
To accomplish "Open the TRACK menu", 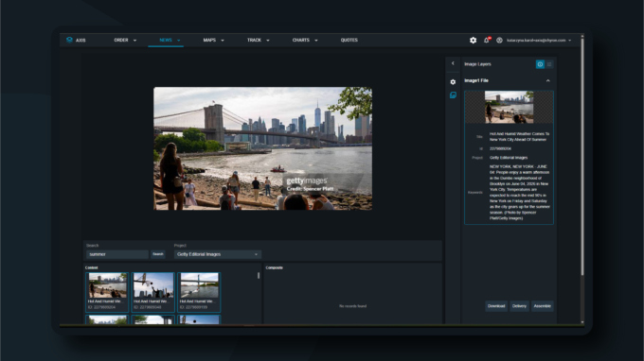I will click(x=254, y=40).
